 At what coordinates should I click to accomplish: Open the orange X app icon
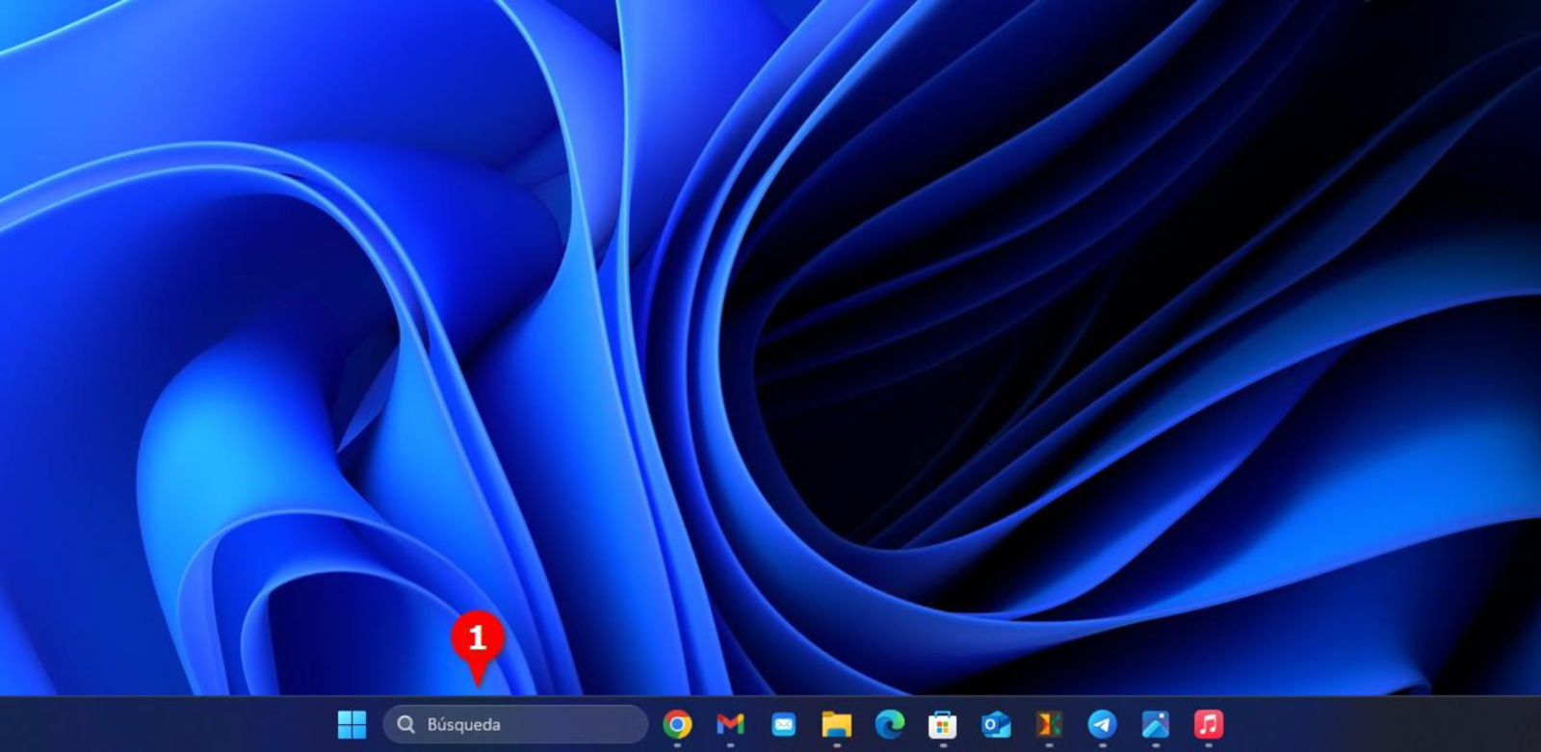pyautogui.click(x=1049, y=724)
